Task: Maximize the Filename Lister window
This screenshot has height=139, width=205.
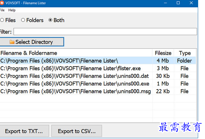Action: [x=178, y=3]
